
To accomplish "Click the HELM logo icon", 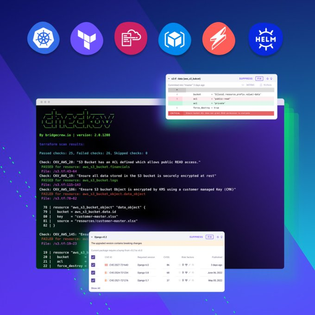I will [265, 39].
